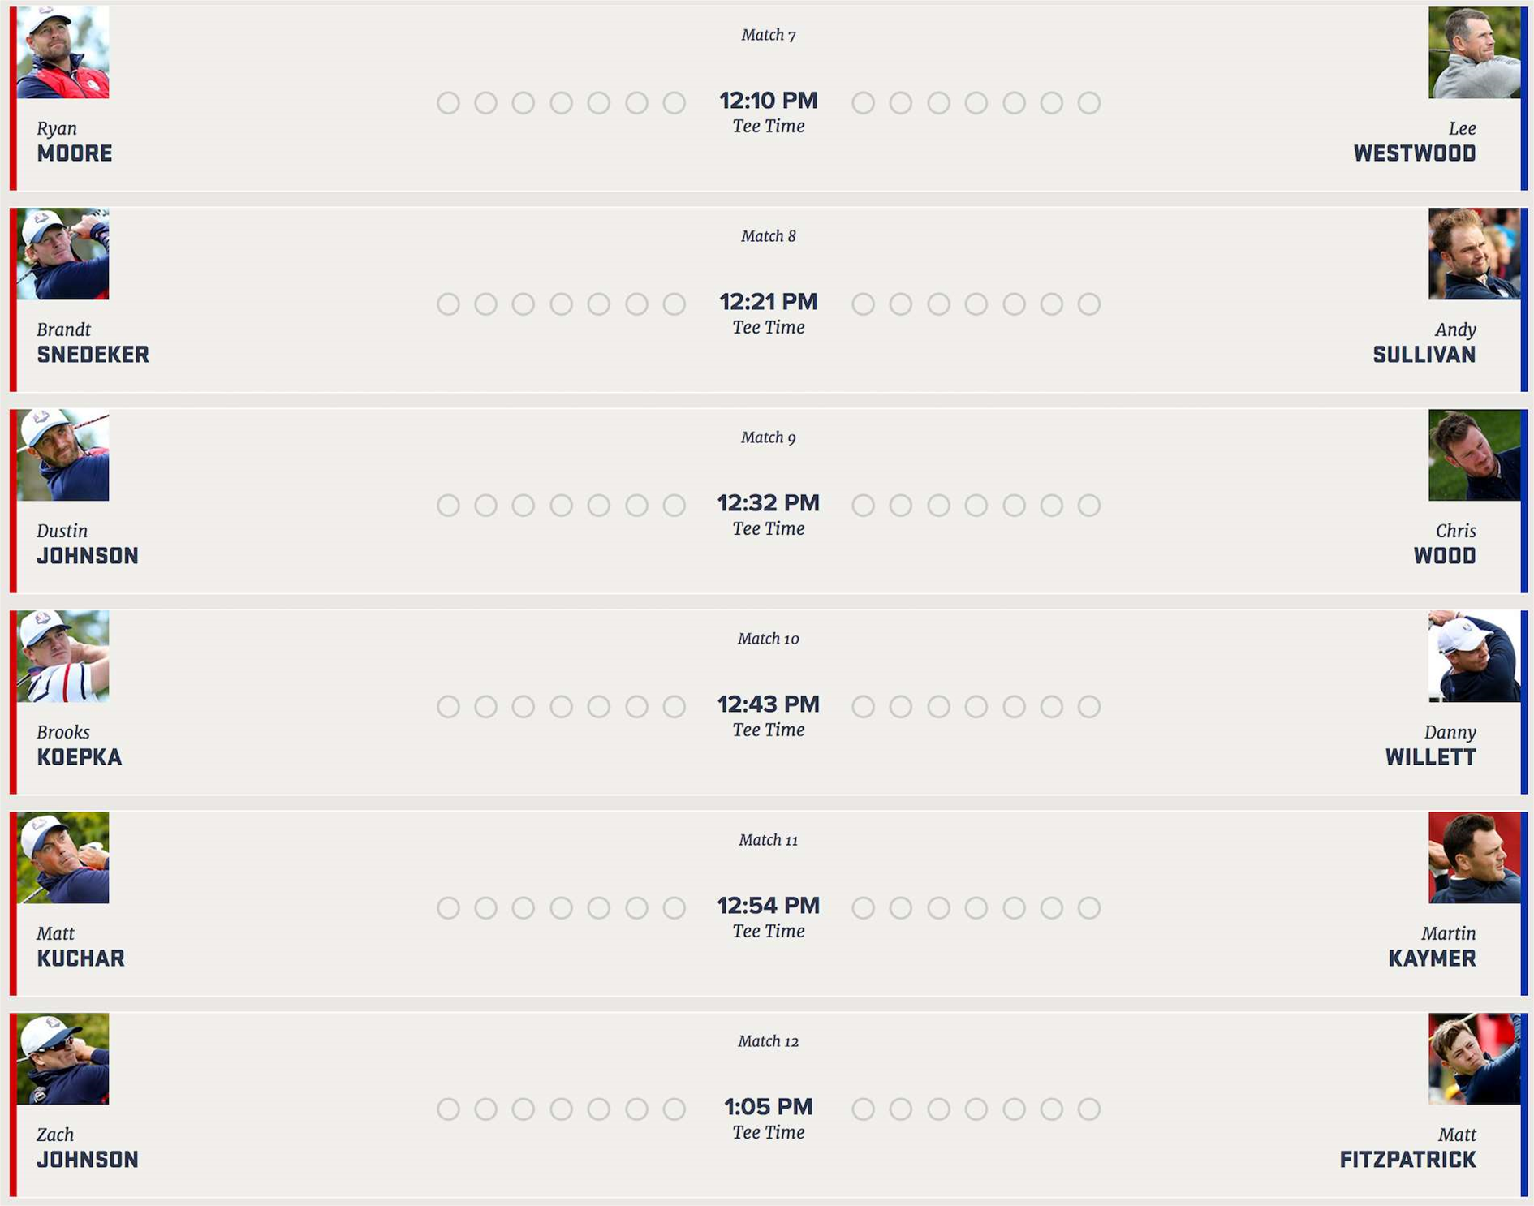The height and width of the screenshot is (1206, 1534).
Task: Select last hole circle in Match 12 row
Action: click(x=1089, y=1109)
